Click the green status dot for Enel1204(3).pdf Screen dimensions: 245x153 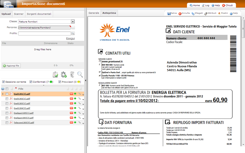pos(75,108)
